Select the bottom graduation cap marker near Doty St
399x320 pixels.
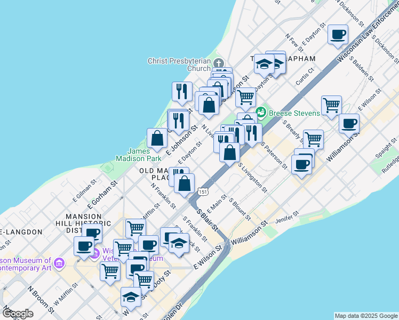[131, 298]
